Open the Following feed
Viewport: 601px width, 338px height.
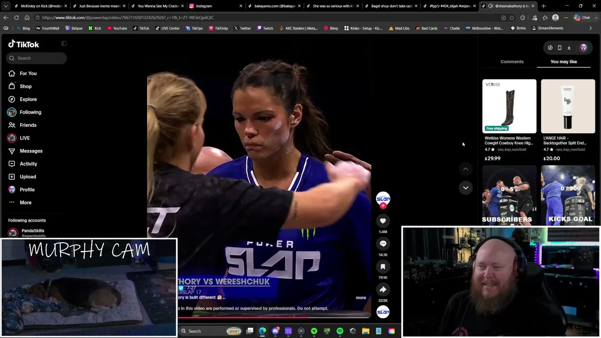pyautogui.click(x=31, y=112)
